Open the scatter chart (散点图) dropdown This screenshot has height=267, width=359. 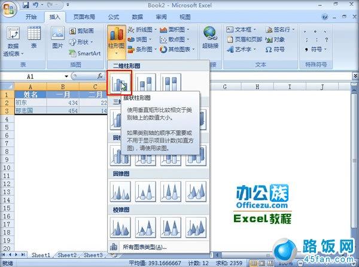tap(175, 39)
